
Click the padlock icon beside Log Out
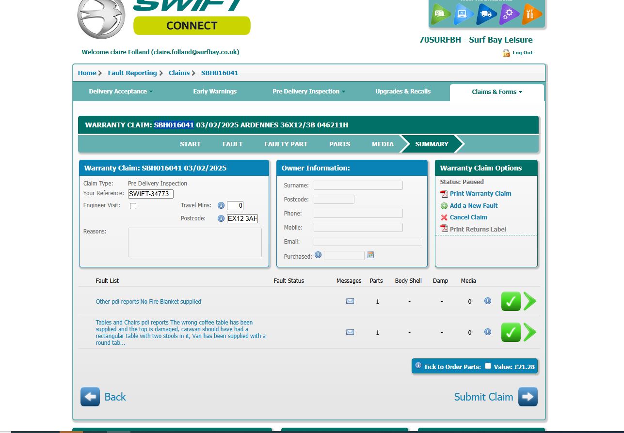[x=506, y=53]
